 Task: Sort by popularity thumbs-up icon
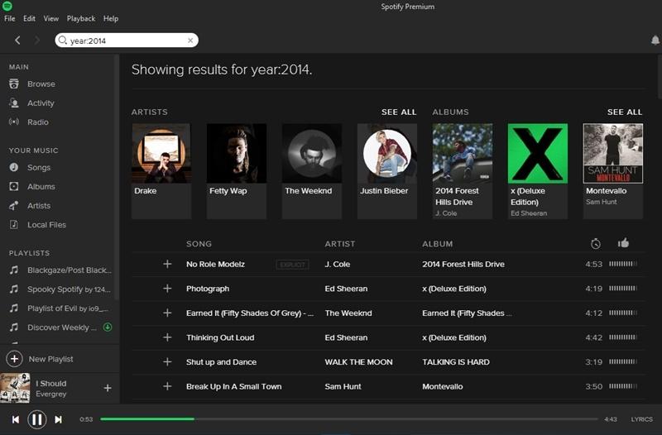click(x=623, y=243)
